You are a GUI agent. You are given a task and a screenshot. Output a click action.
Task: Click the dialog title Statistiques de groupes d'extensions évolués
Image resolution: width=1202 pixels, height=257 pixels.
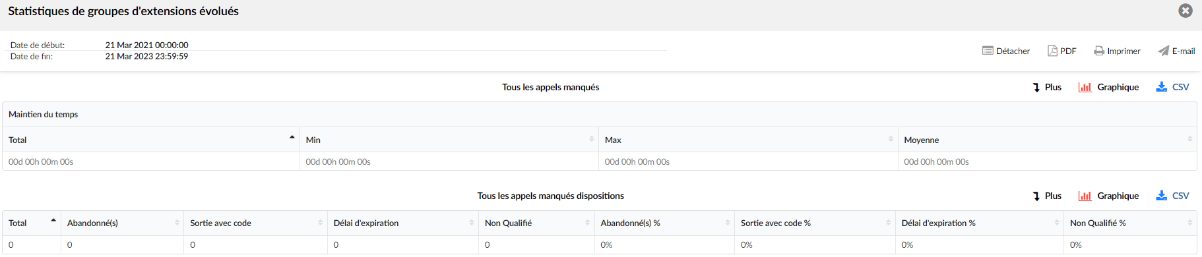123,11
